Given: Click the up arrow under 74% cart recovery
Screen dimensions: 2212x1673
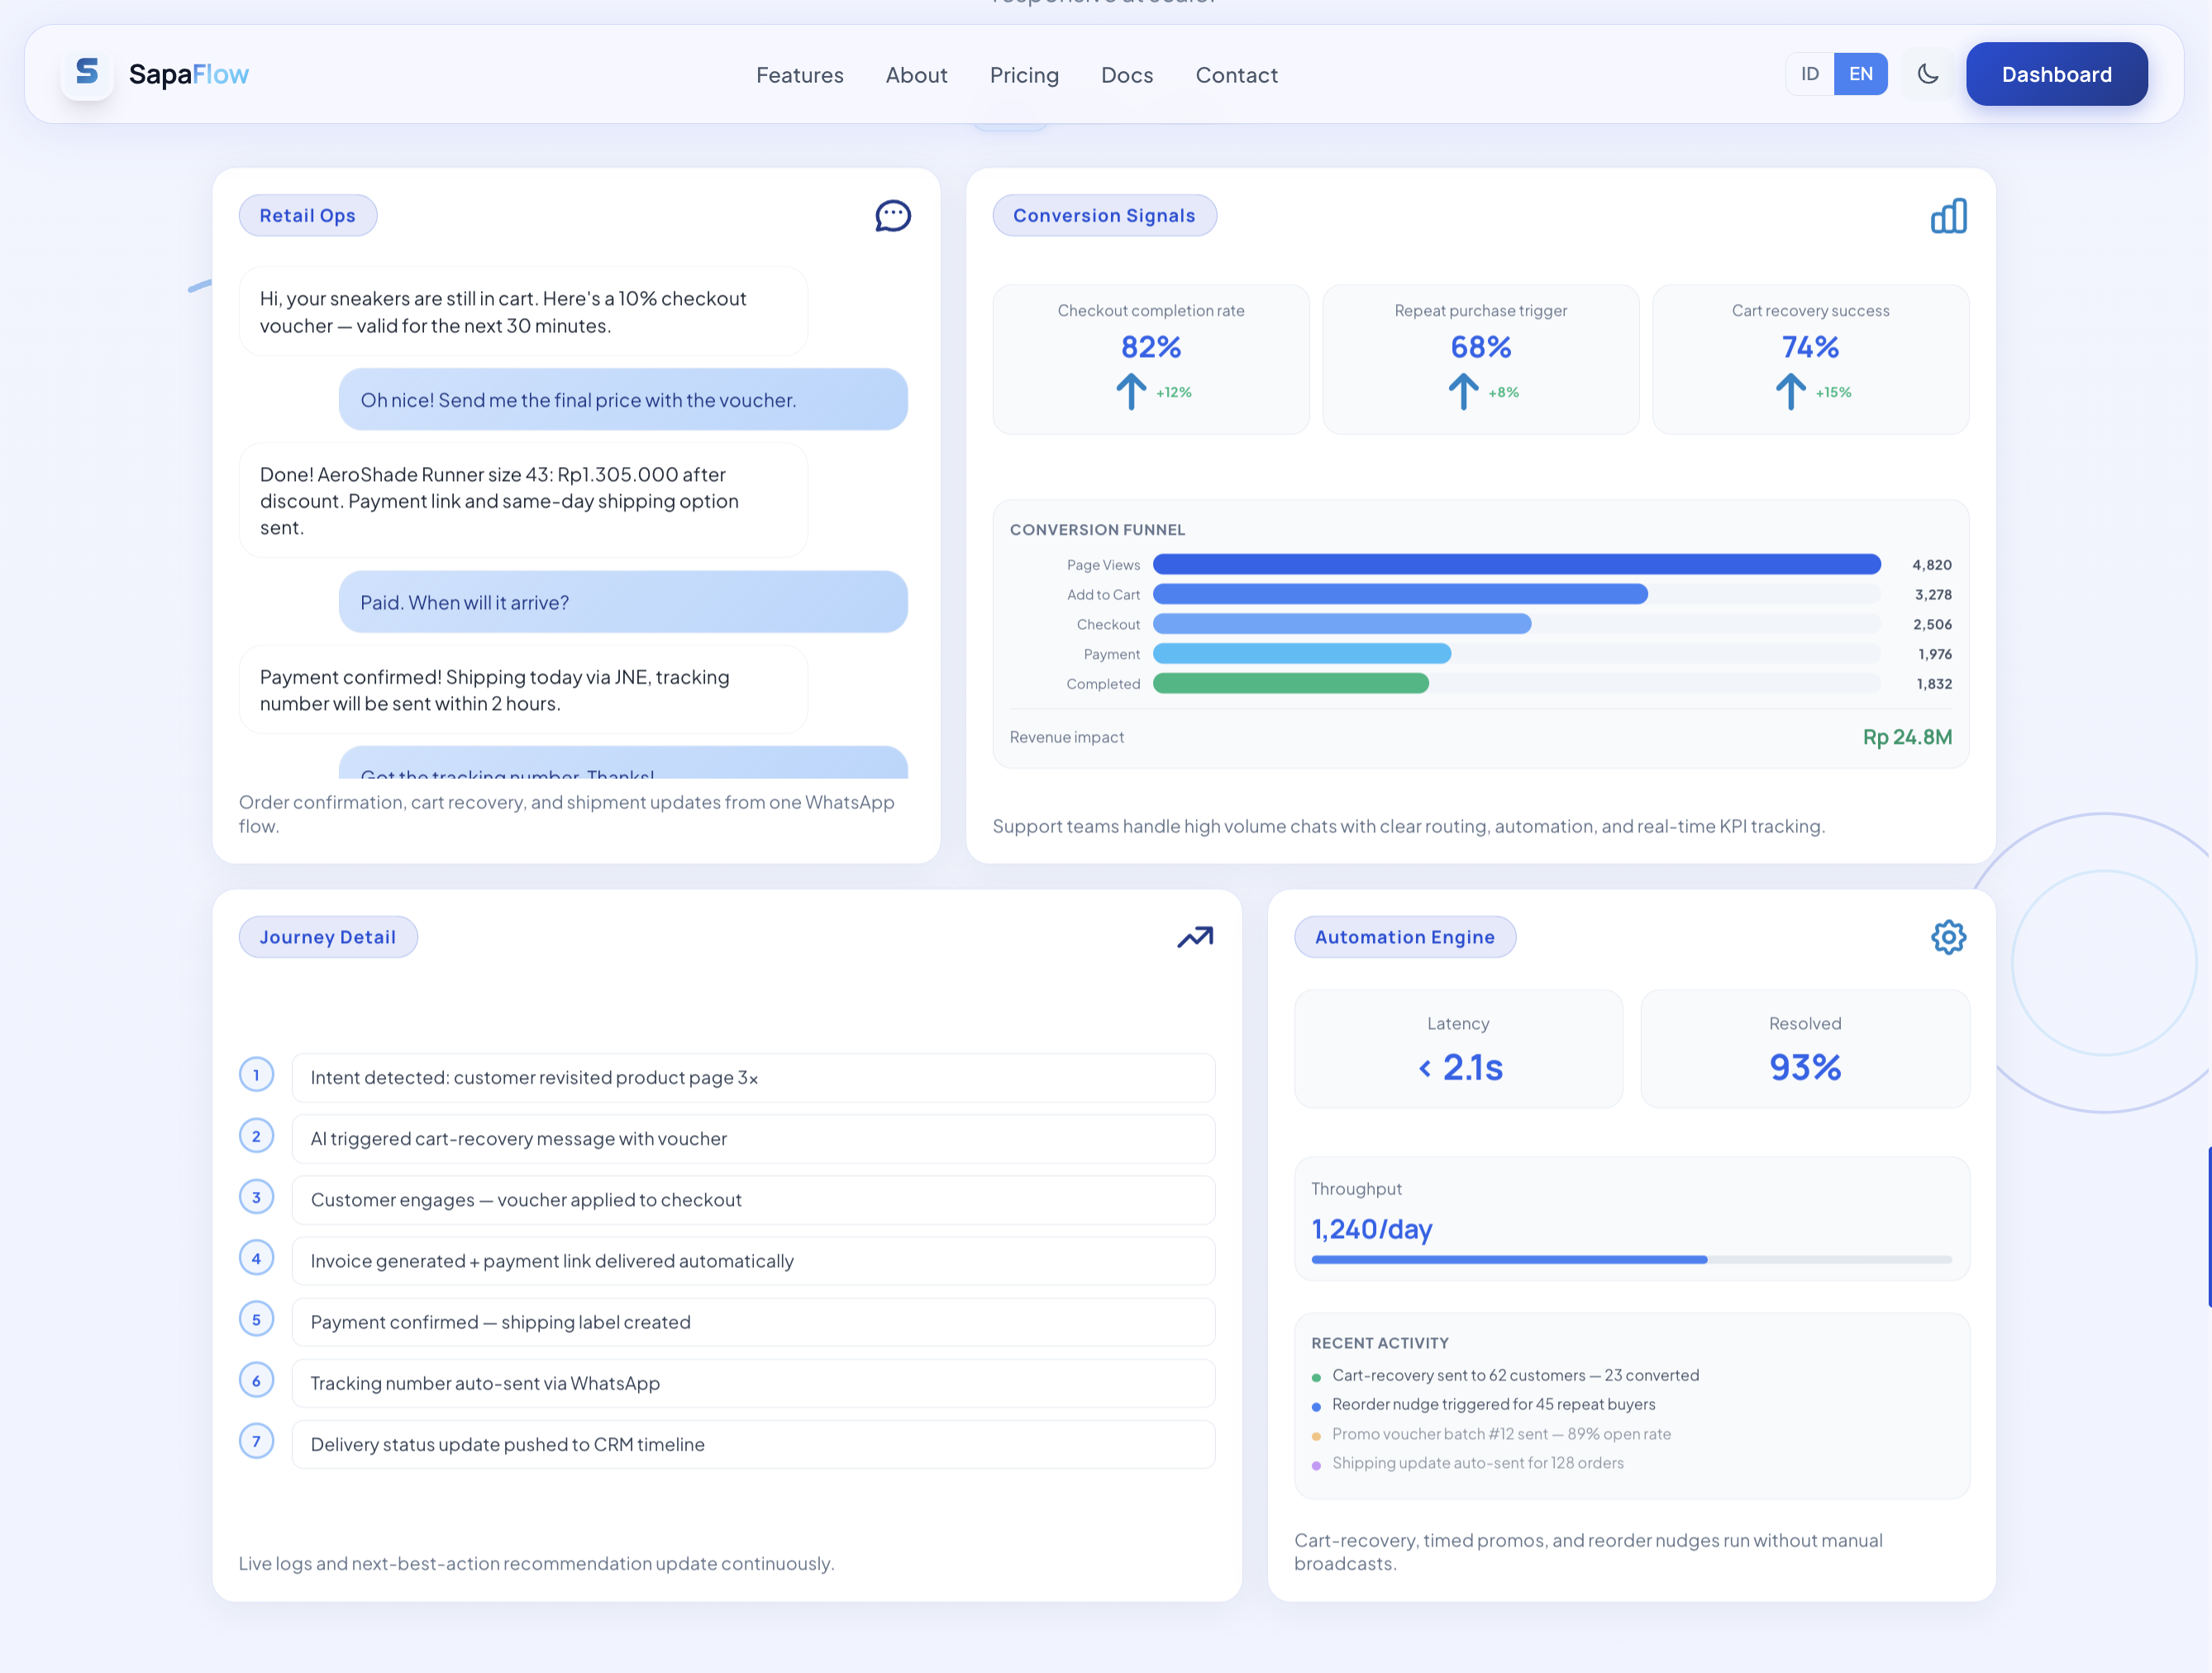Looking at the screenshot, I should pyautogui.click(x=1790, y=391).
